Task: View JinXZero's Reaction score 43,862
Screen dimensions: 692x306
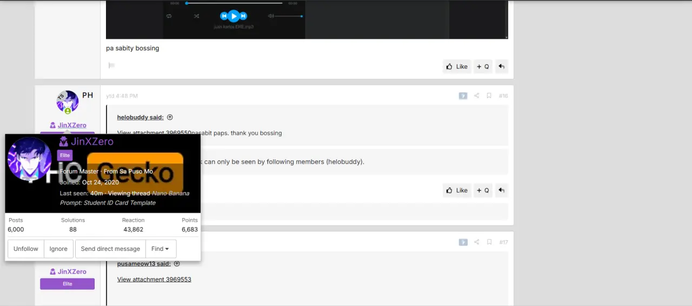Action: point(134,229)
